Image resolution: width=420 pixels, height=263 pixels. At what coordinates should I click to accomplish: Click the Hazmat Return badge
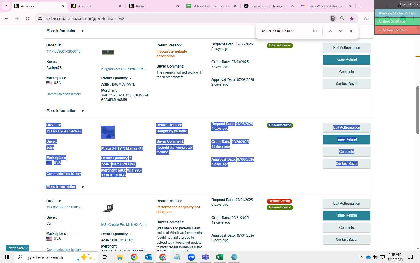coord(279,201)
